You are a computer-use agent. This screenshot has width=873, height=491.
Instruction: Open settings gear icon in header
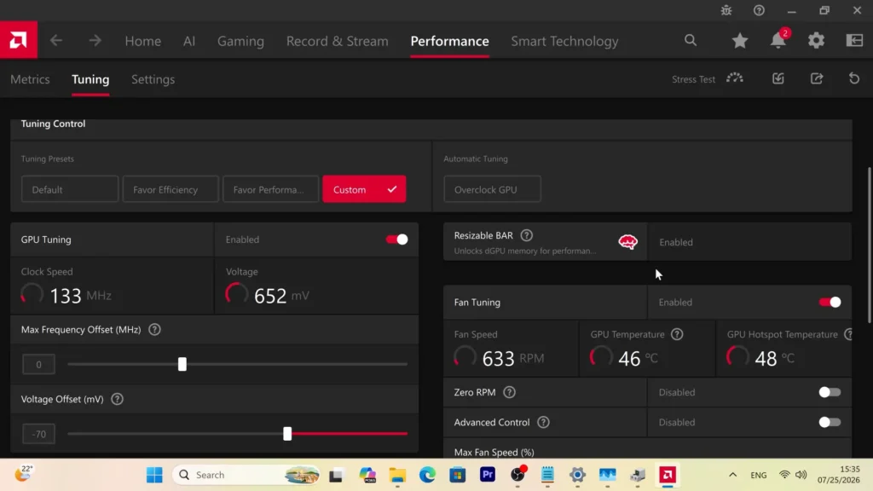point(816,40)
